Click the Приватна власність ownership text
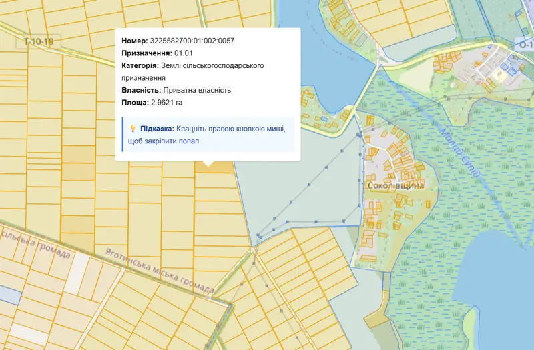 coord(197,90)
